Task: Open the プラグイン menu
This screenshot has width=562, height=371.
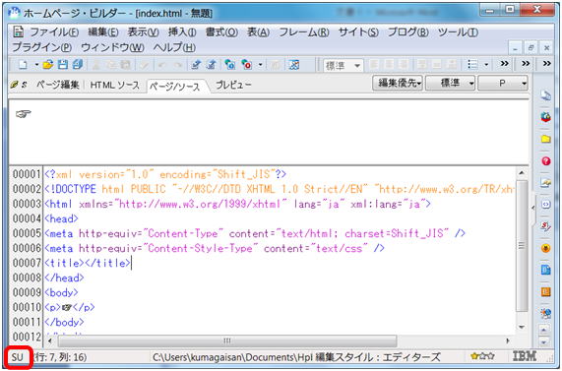Action: [42, 47]
